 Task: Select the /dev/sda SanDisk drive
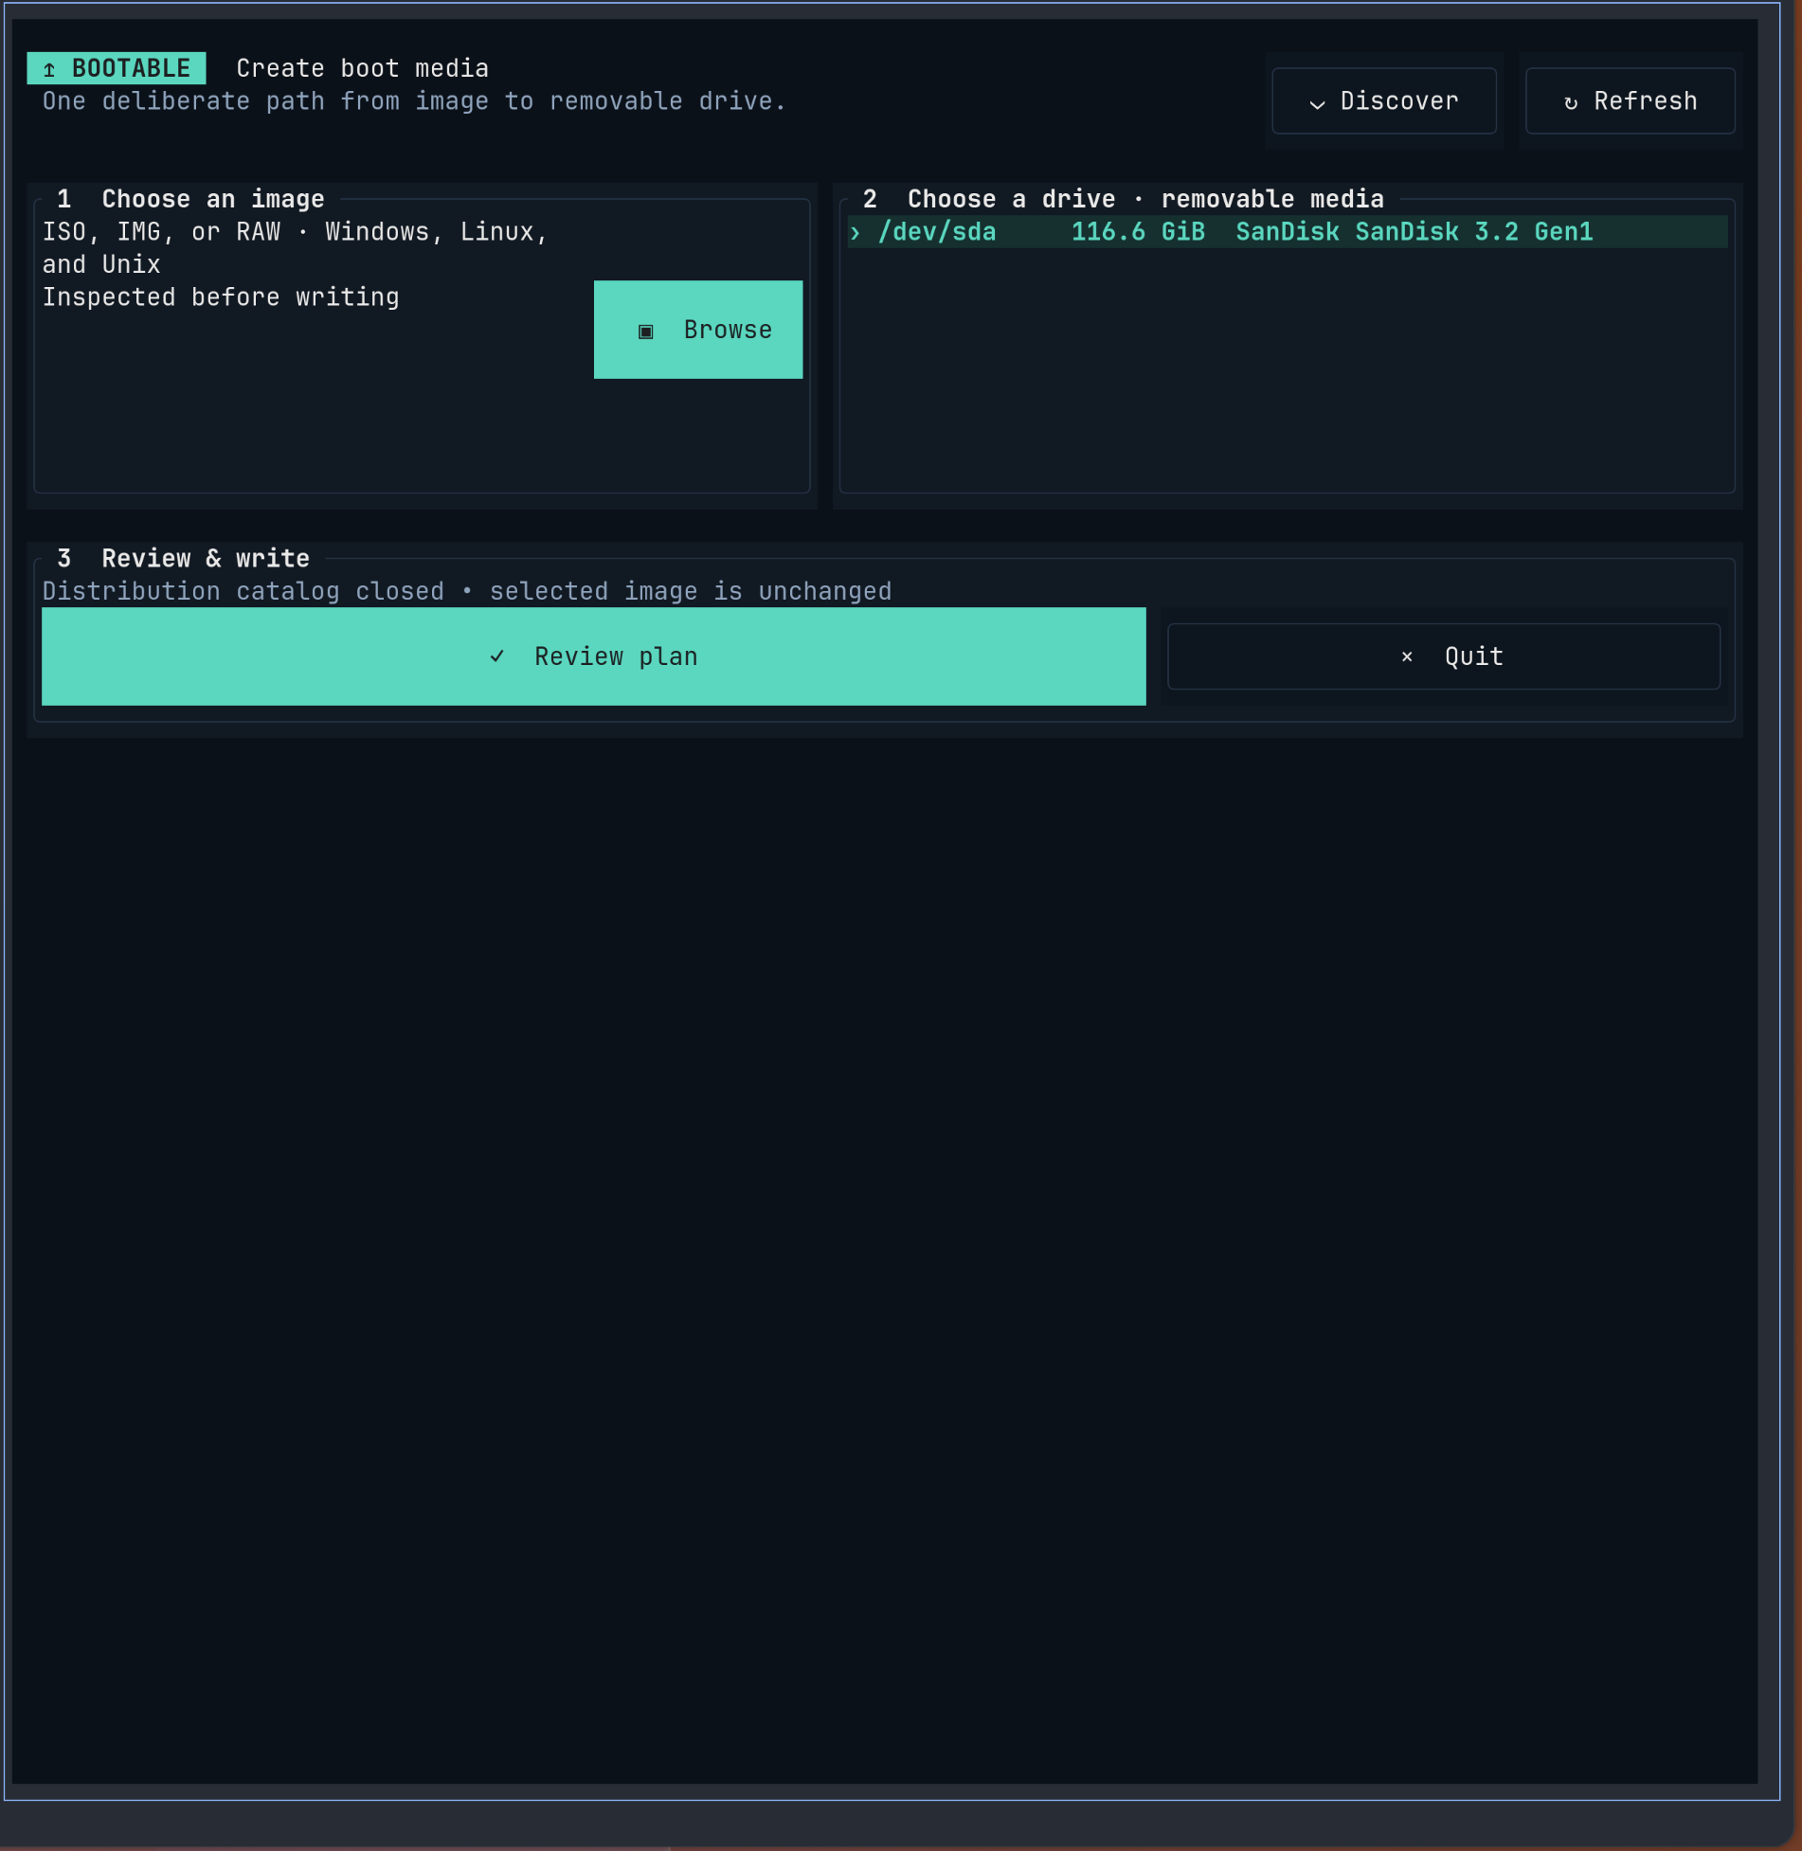click(x=1287, y=232)
